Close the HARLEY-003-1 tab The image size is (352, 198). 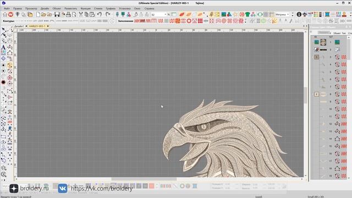48,26
